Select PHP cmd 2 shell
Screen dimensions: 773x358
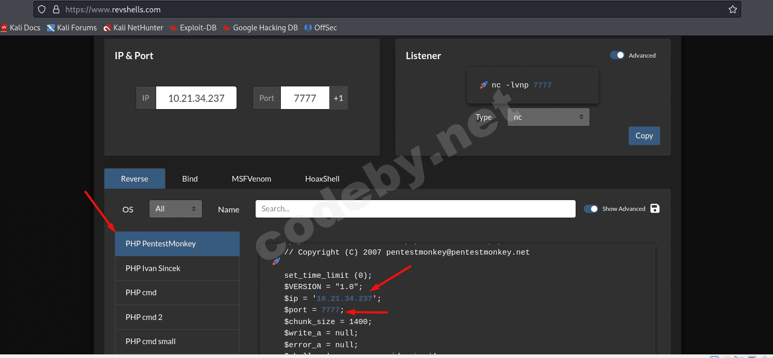click(177, 317)
